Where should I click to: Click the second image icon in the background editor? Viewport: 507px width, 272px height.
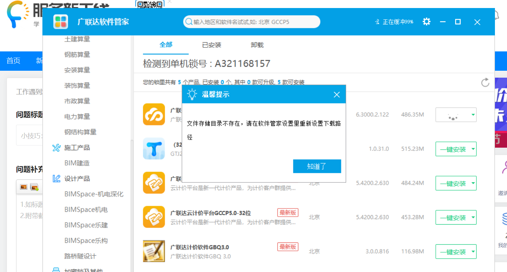tap(34, 187)
